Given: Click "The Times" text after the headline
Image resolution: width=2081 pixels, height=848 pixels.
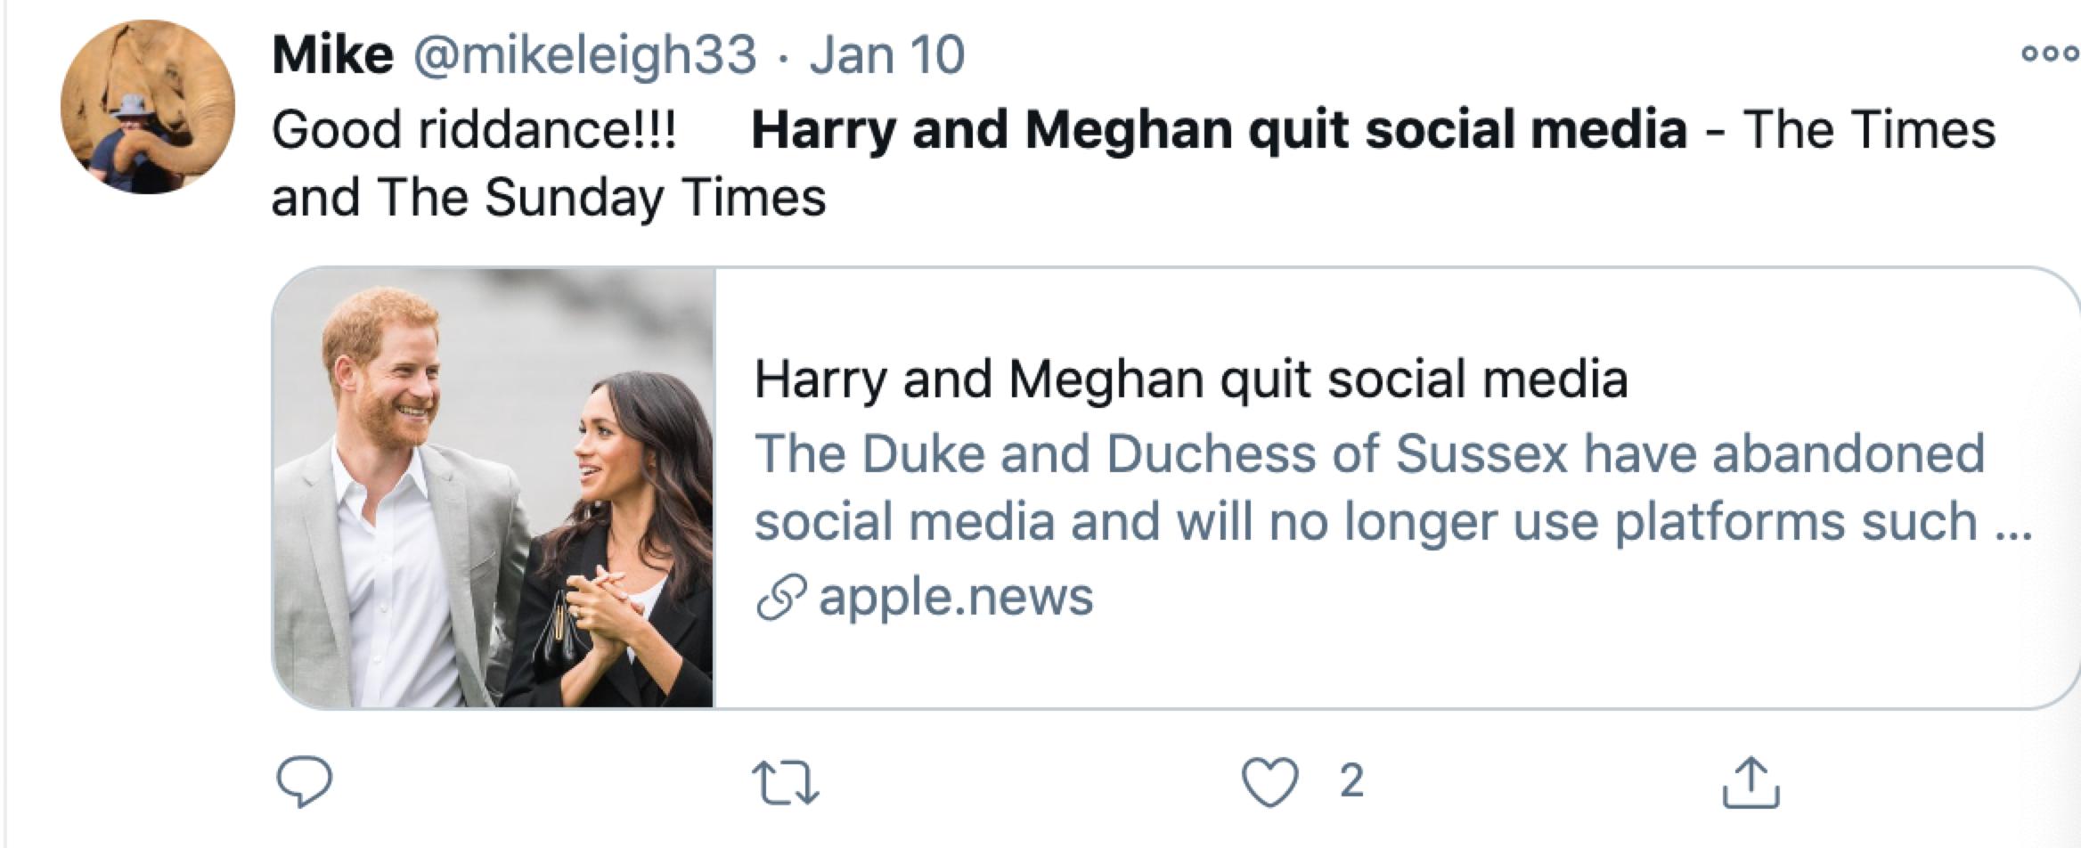Looking at the screenshot, I should point(1869,130).
